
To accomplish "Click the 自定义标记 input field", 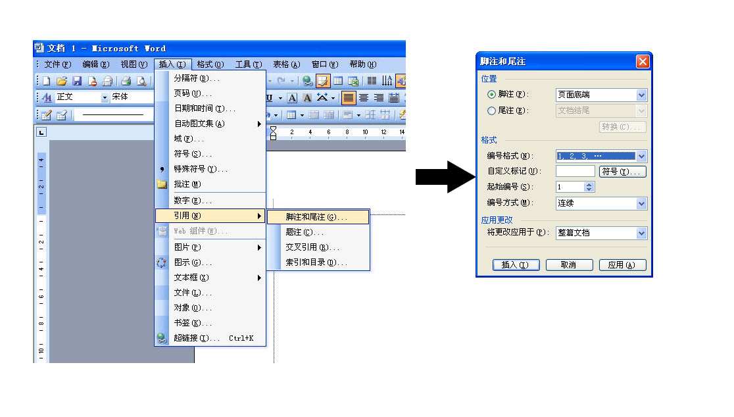I will pyautogui.click(x=575, y=171).
